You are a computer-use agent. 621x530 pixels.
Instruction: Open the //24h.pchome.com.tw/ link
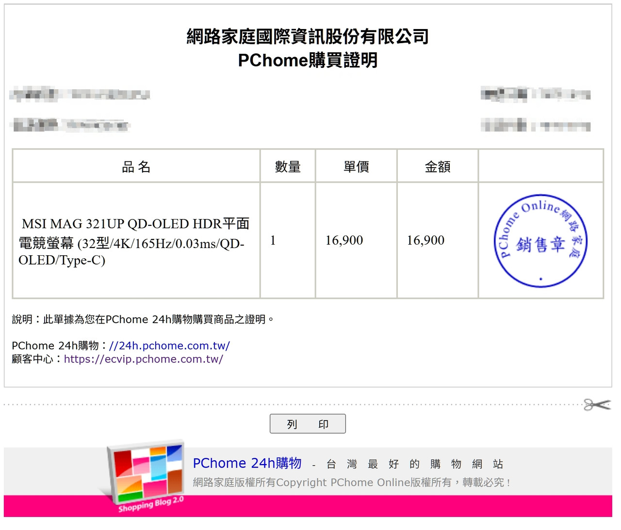pyautogui.click(x=169, y=345)
